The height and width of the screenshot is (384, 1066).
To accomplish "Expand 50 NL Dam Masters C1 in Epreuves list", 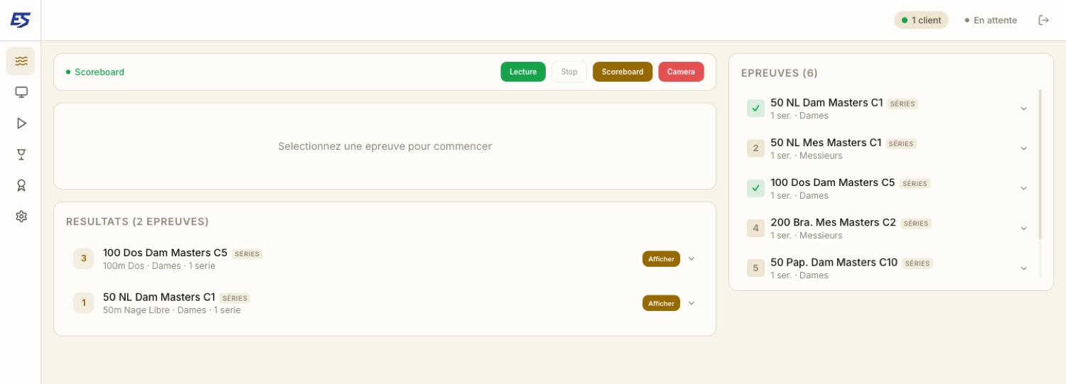I will (x=1024, y=109).
